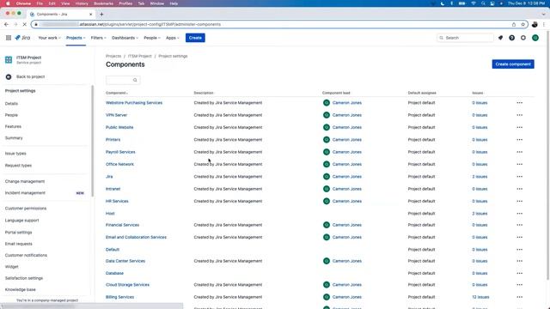The height and width of the screenshot is (309, 550).
Task: Click the Jira logo
Action: pyautogui.click(x=22, y=38)
